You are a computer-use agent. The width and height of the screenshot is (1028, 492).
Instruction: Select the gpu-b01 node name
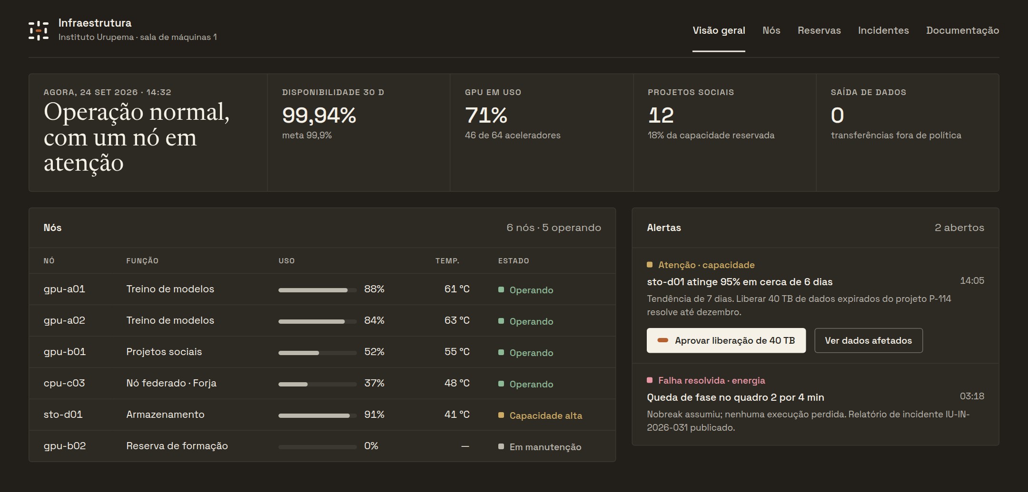click(65, 352)
